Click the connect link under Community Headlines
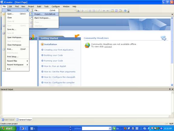 [108, 47]
